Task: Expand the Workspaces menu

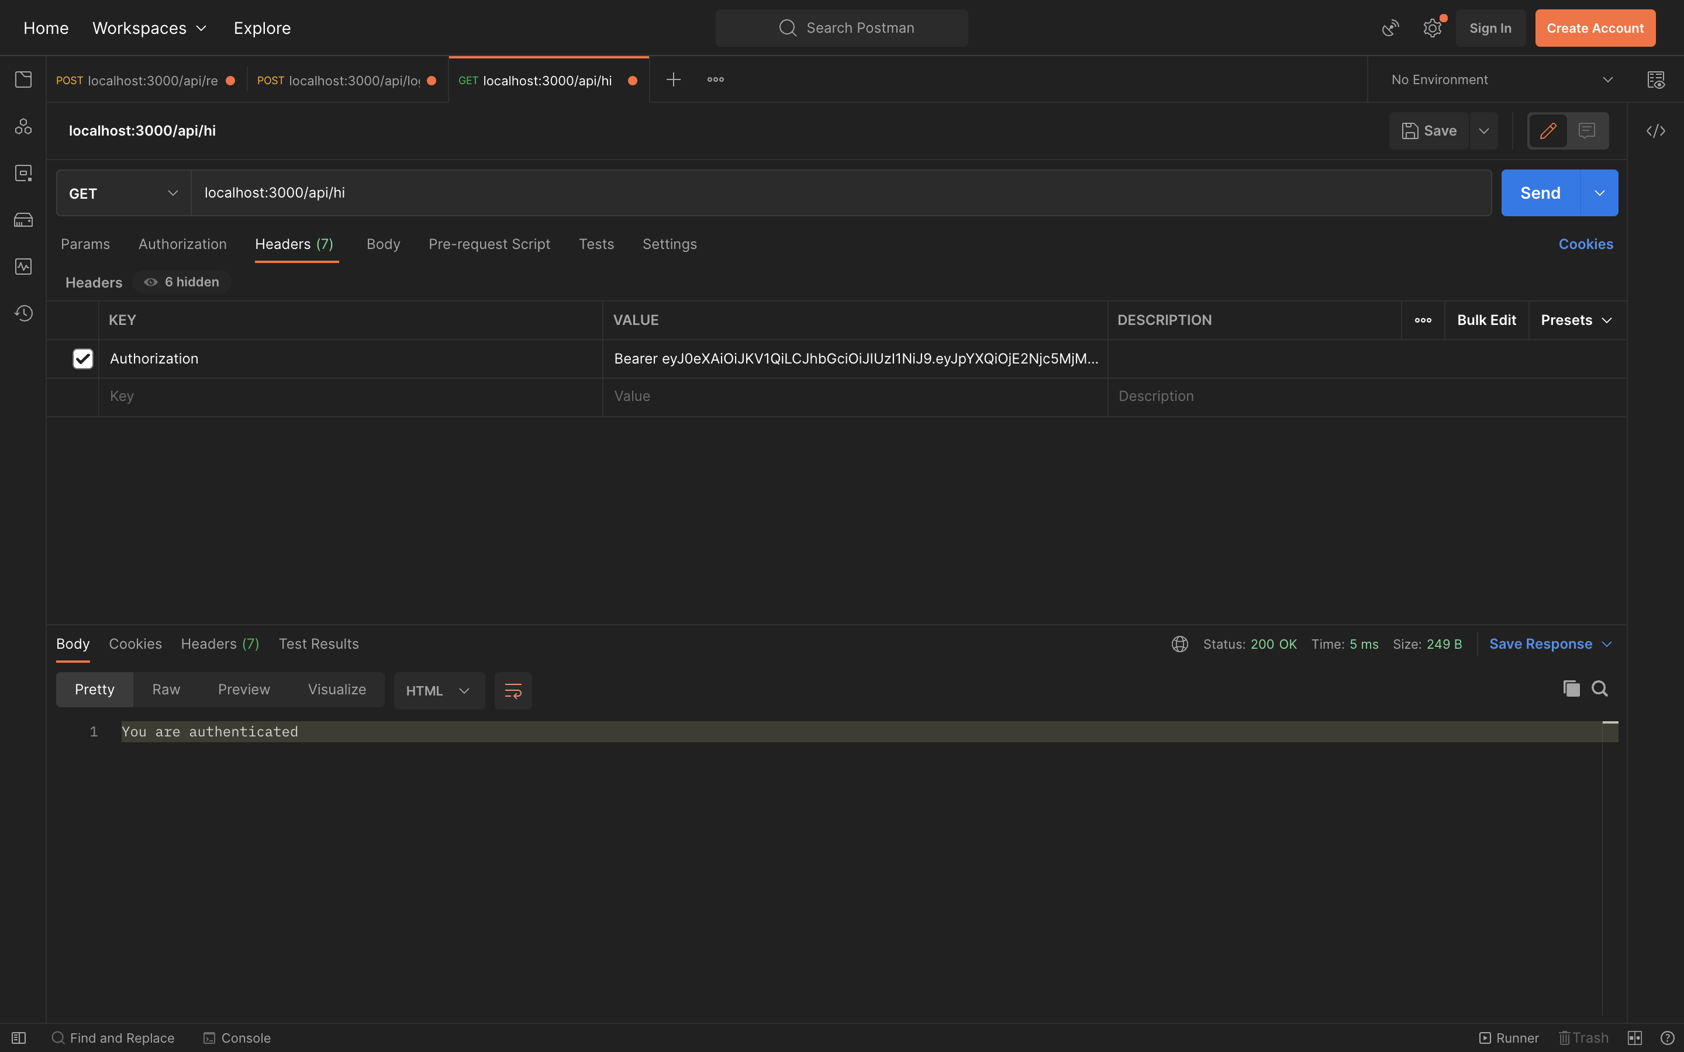Action: [x=150, y=28]
